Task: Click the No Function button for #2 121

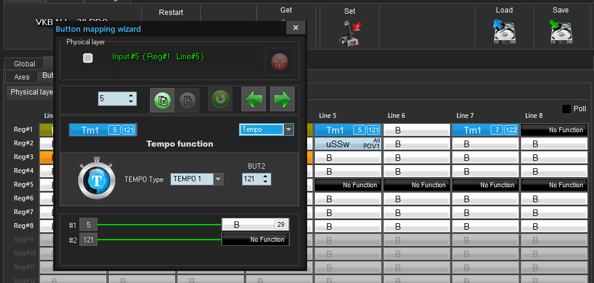Action: click(255, 239)
